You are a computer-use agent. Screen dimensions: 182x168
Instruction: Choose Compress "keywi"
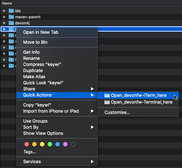click(x=57, y=64)
